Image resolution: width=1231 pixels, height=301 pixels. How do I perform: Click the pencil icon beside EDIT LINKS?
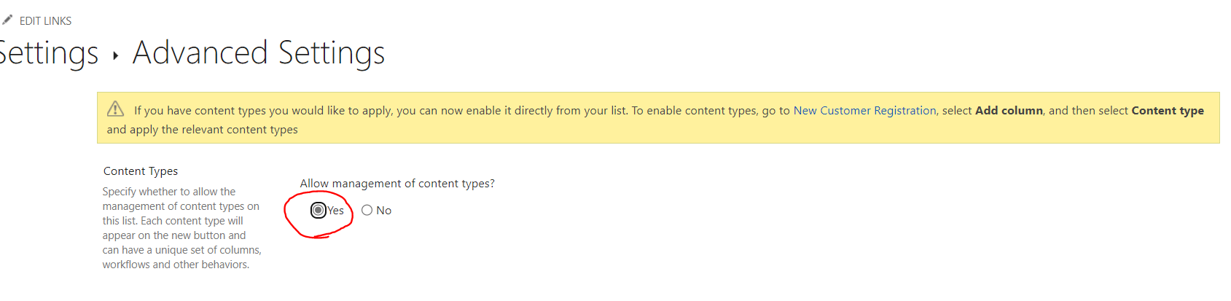7,20
